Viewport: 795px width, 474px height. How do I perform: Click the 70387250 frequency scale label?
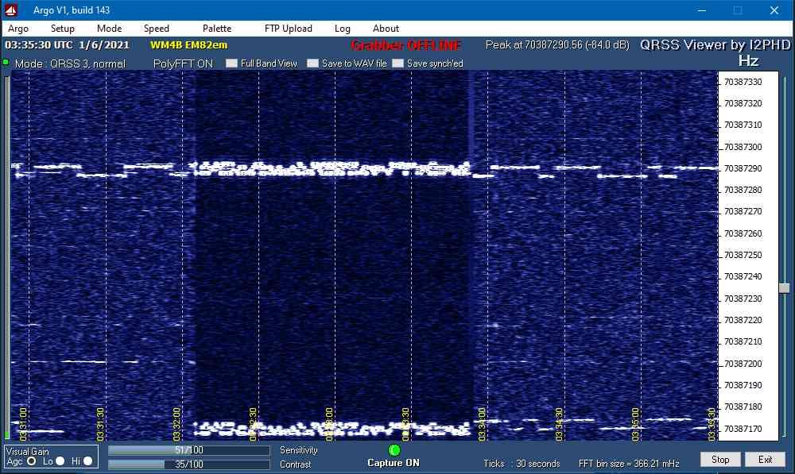tap(743, 255)
